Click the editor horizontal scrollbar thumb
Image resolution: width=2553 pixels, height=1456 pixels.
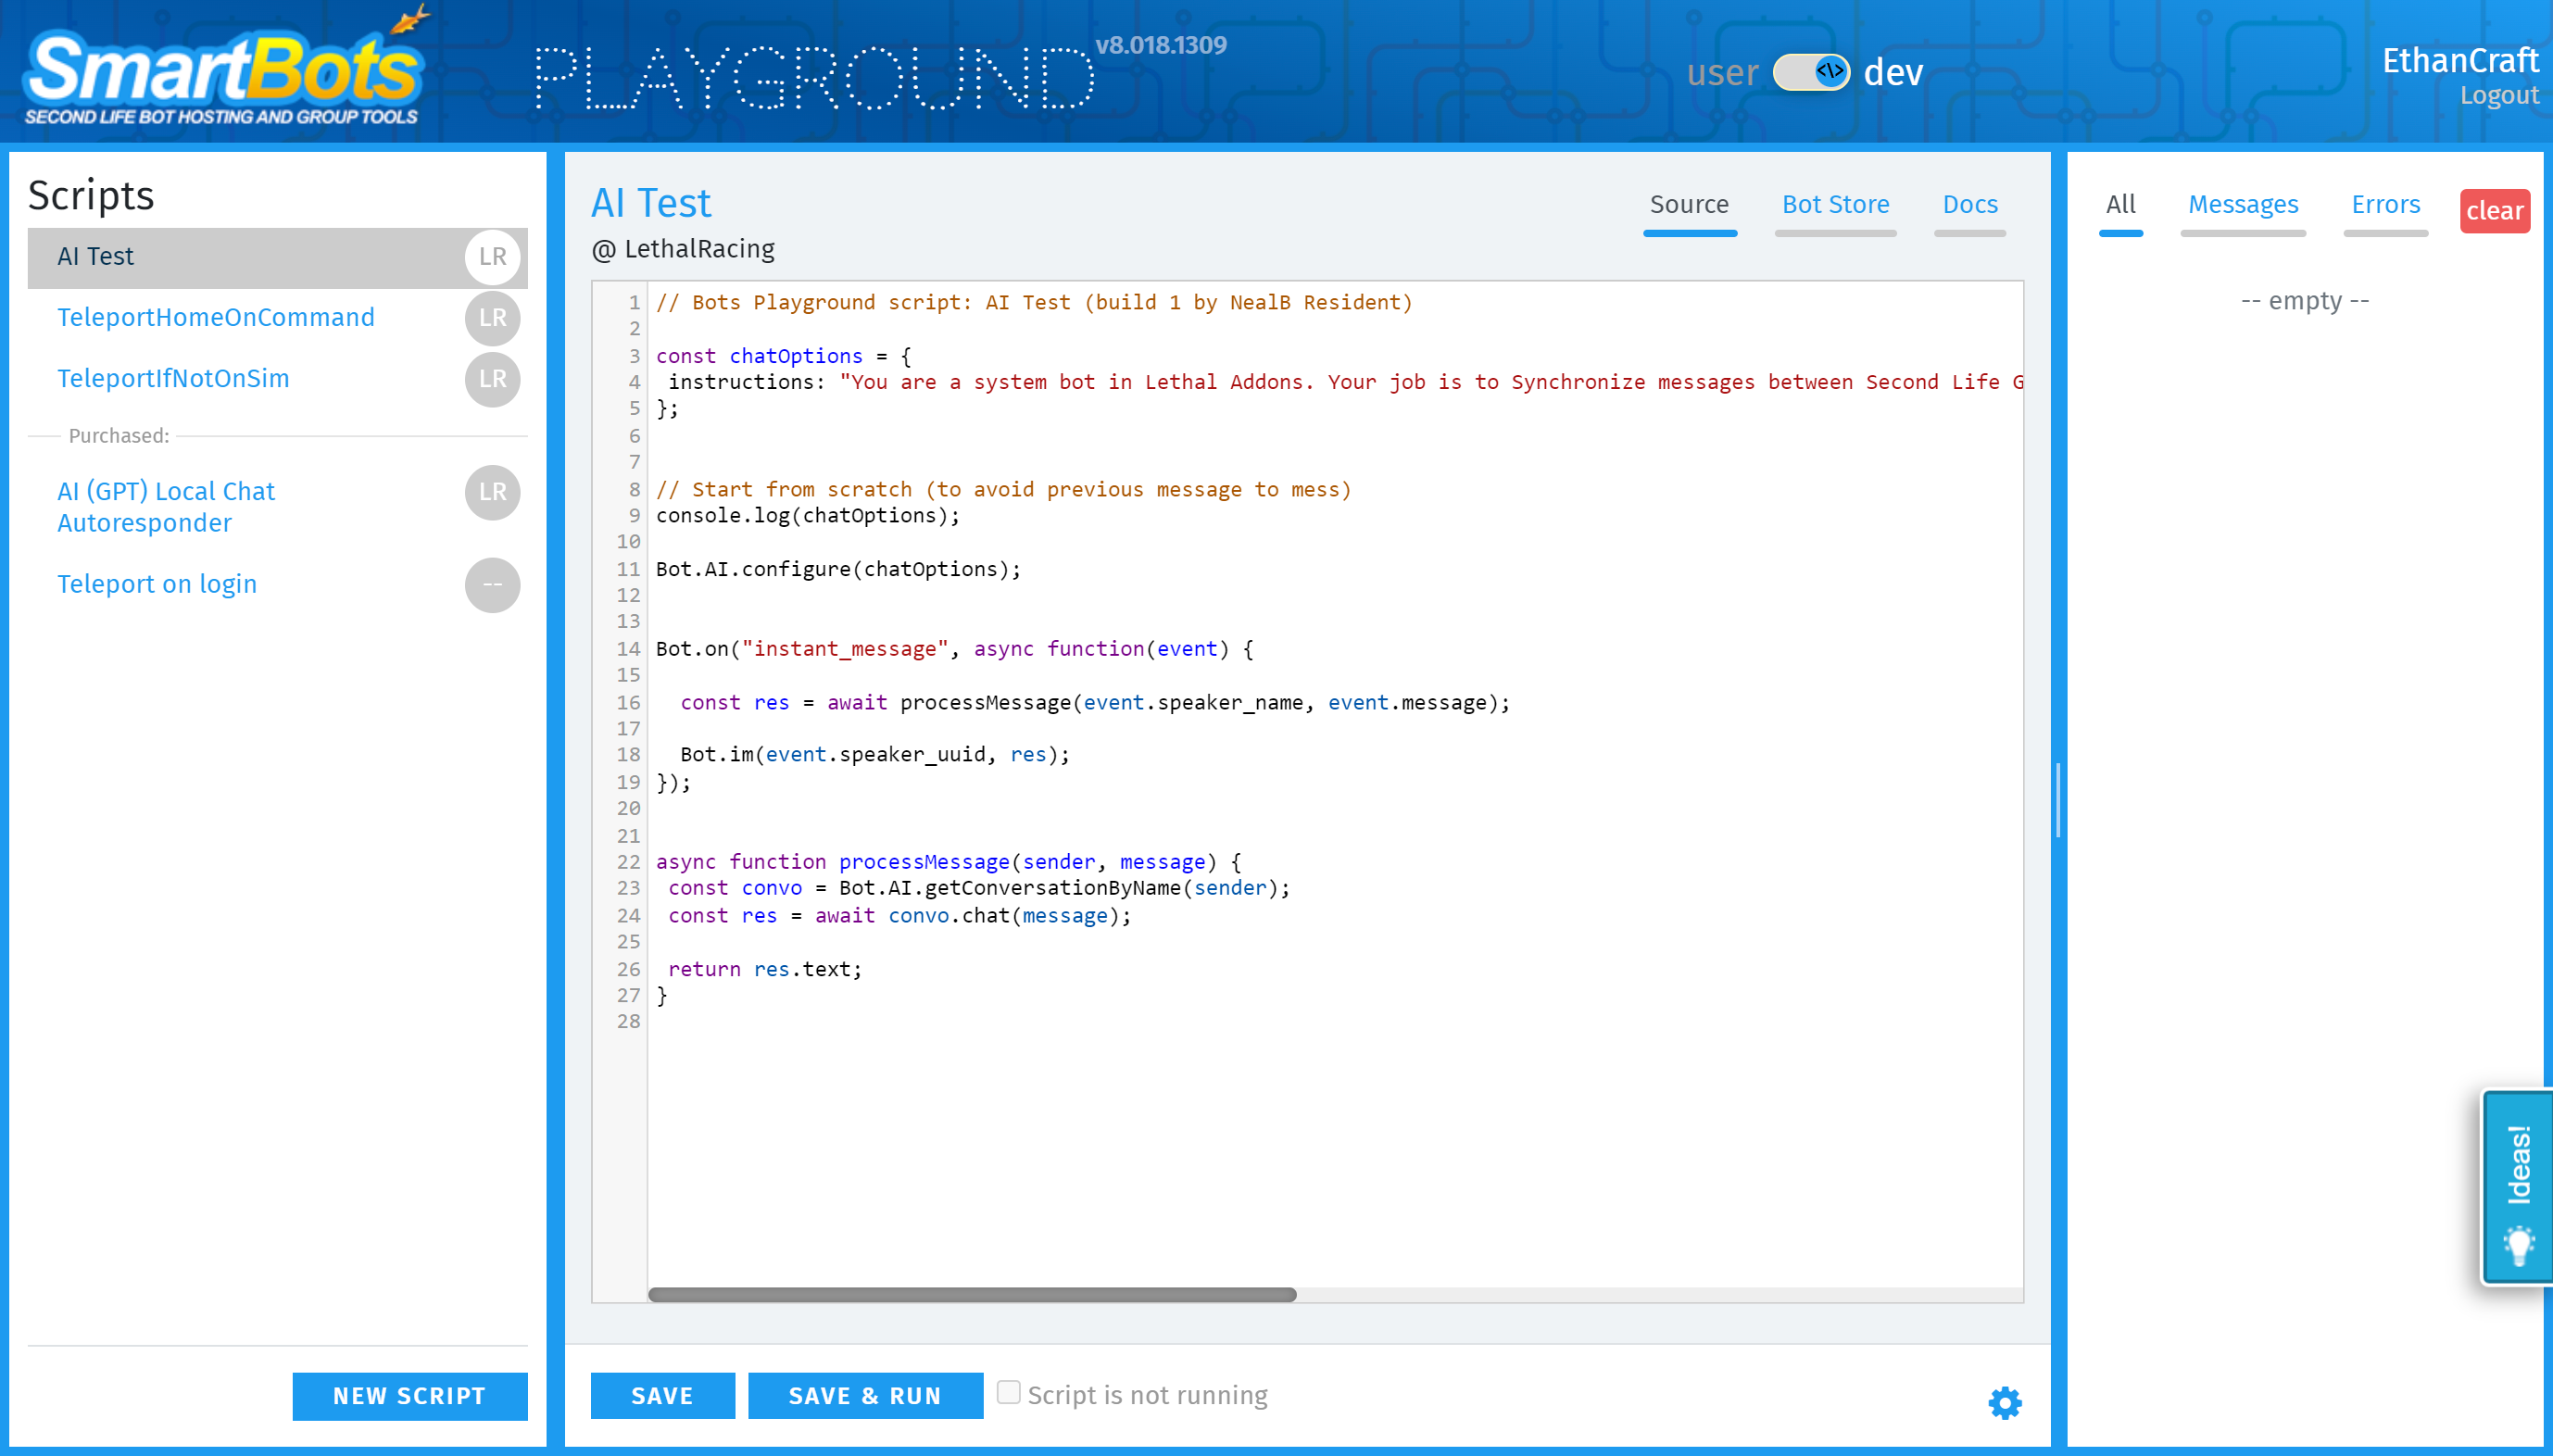972,1294
